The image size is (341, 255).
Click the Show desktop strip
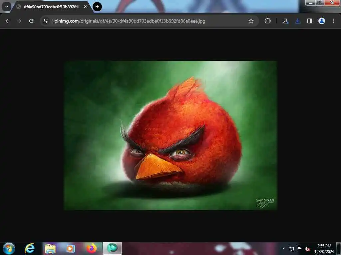pyautogui.click(x=339, y=248)
